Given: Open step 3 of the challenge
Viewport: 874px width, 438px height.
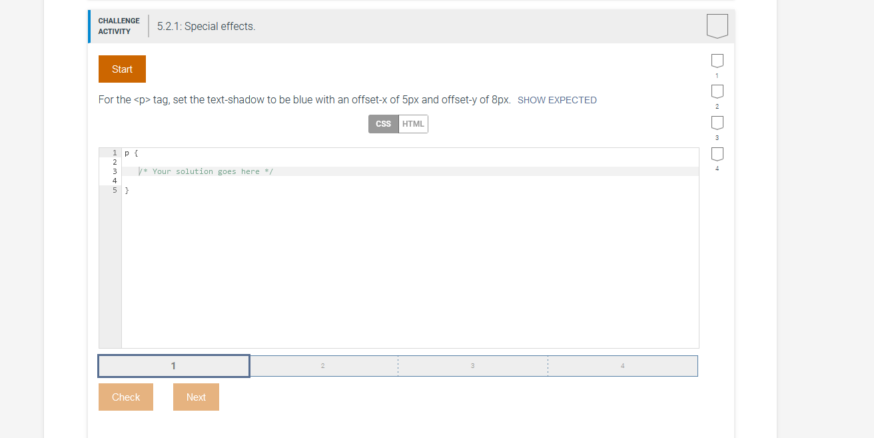Looking at the screenshot, I should [473, 365].
